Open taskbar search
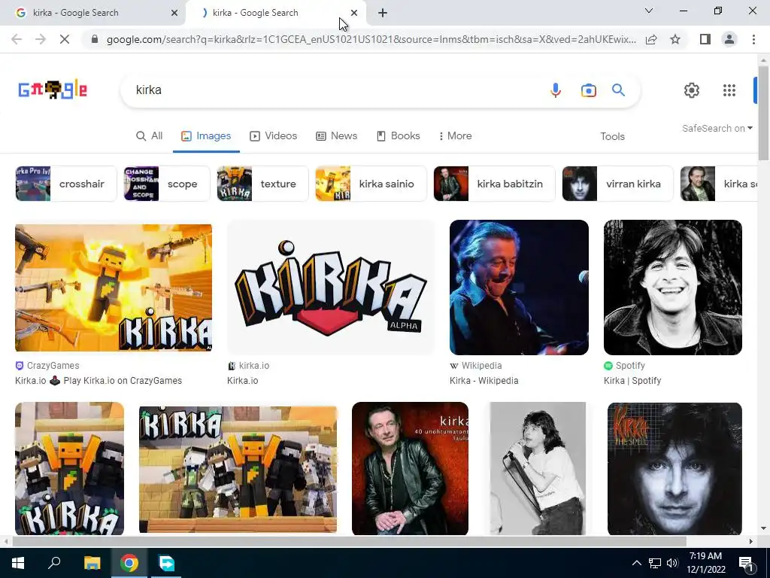The image size is (770, 578). [54, 563]
